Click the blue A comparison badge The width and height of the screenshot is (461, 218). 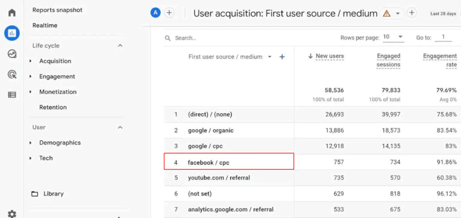tap(156, 13)
